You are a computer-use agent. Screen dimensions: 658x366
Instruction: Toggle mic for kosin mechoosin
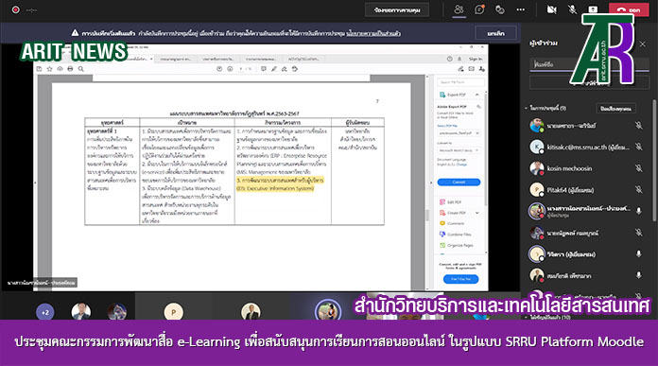[x=638, y=168]
